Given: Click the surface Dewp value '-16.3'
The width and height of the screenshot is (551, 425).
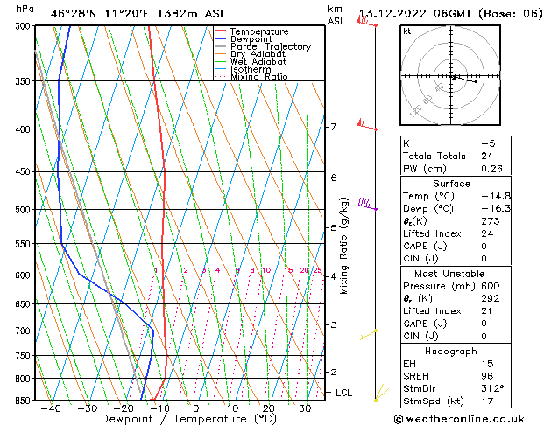Looking at the screenshot, I should 496,209.
